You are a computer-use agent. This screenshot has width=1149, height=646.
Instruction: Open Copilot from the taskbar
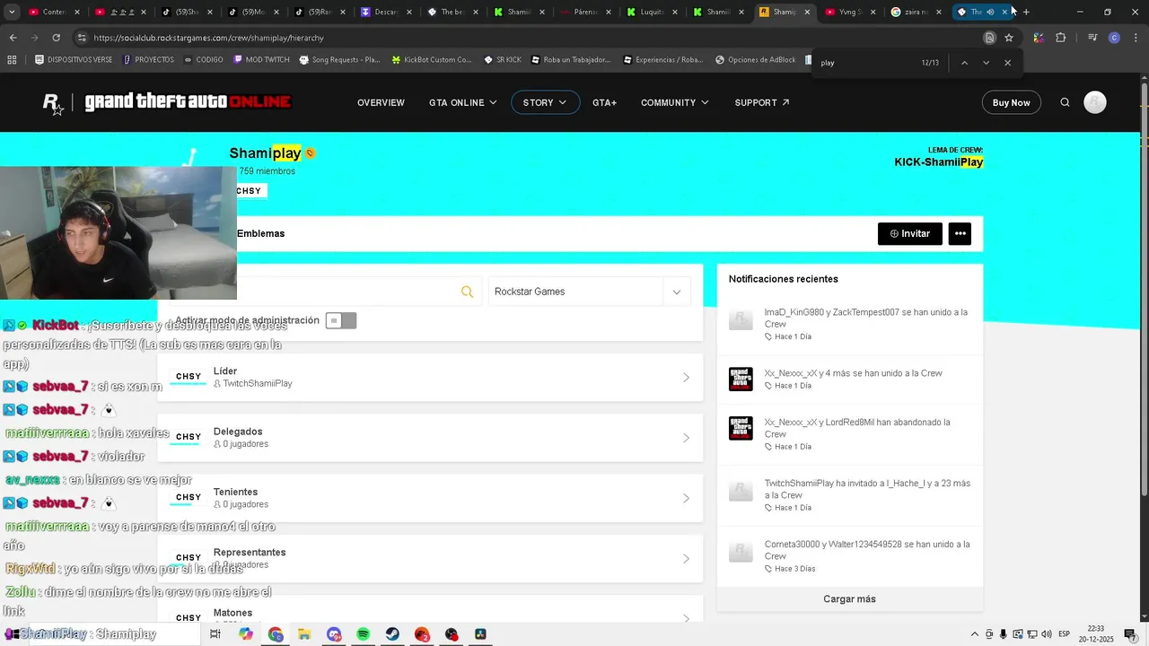coord(246,634)
